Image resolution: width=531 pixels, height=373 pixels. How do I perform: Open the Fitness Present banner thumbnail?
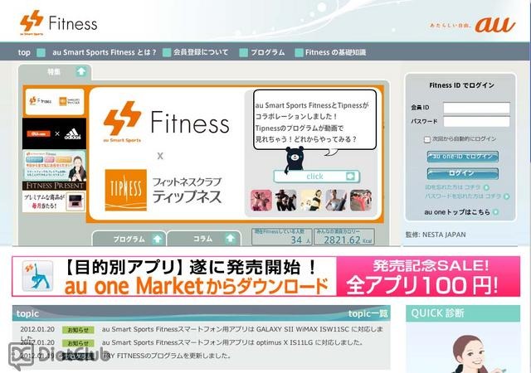[x=55, y=196]
